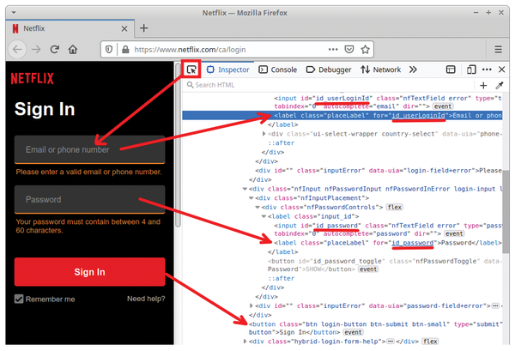Expand the hybrid-login-form-help div node
Screen dimensions: 515x351
pos(245,342)
